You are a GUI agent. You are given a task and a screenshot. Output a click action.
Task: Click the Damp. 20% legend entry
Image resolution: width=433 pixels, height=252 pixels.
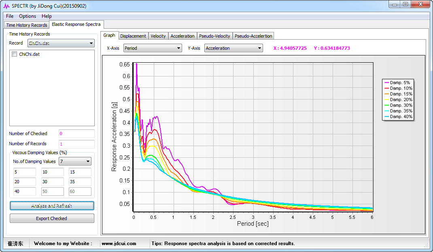(x=398, y=100)
